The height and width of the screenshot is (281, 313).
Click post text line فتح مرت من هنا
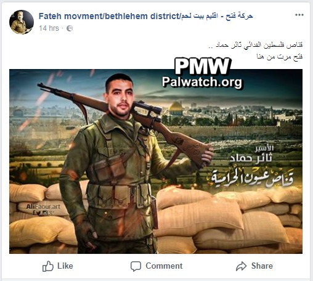point(280,56)
